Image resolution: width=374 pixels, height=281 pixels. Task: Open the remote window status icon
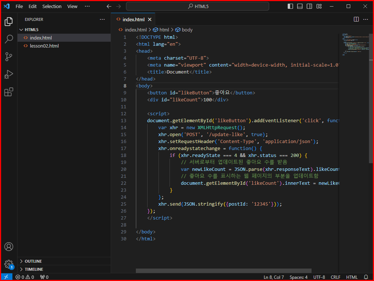[x=7, y=277]
